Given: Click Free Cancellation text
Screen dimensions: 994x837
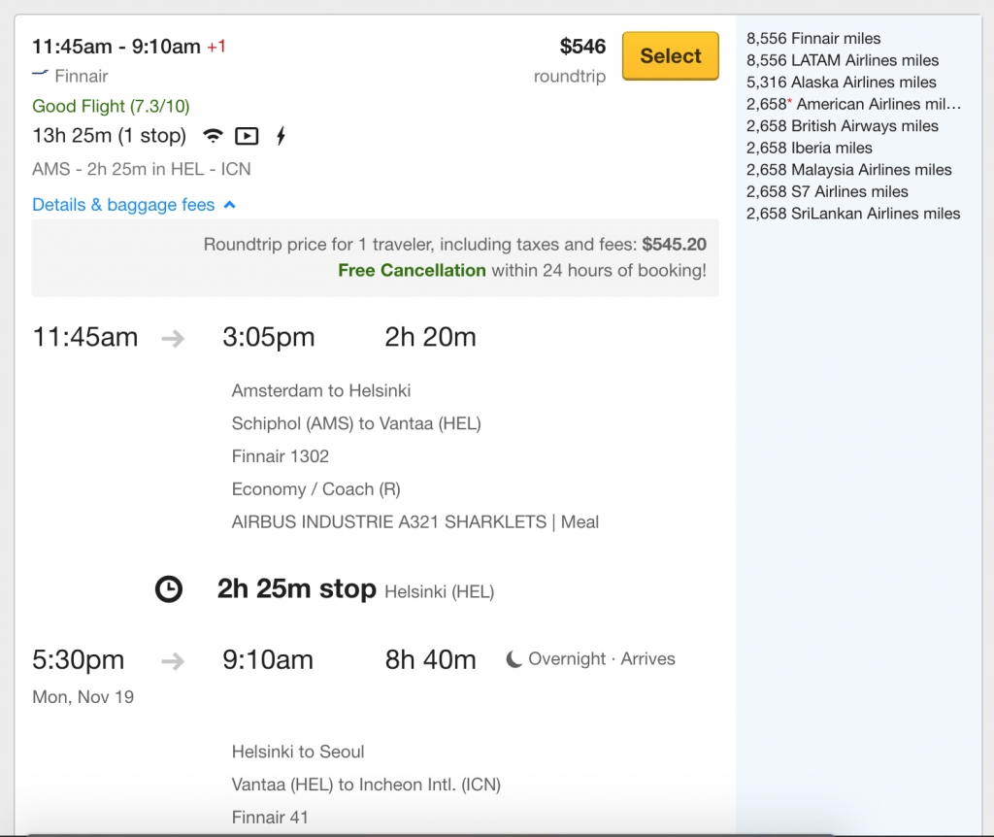Looking at the screenshot, I should (412, 270).
